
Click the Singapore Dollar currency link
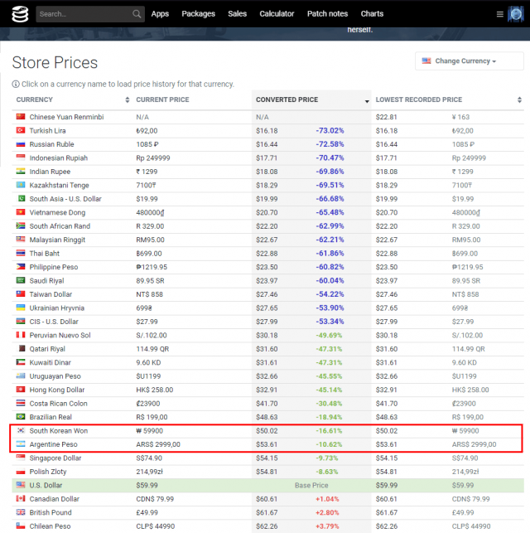pos(55,458)
